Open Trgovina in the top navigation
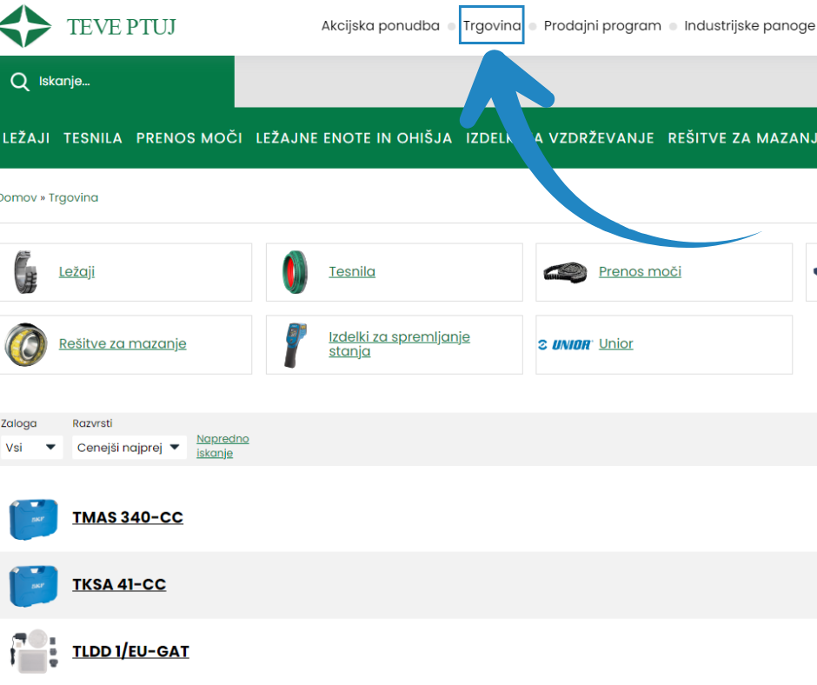 pos(492,26)
